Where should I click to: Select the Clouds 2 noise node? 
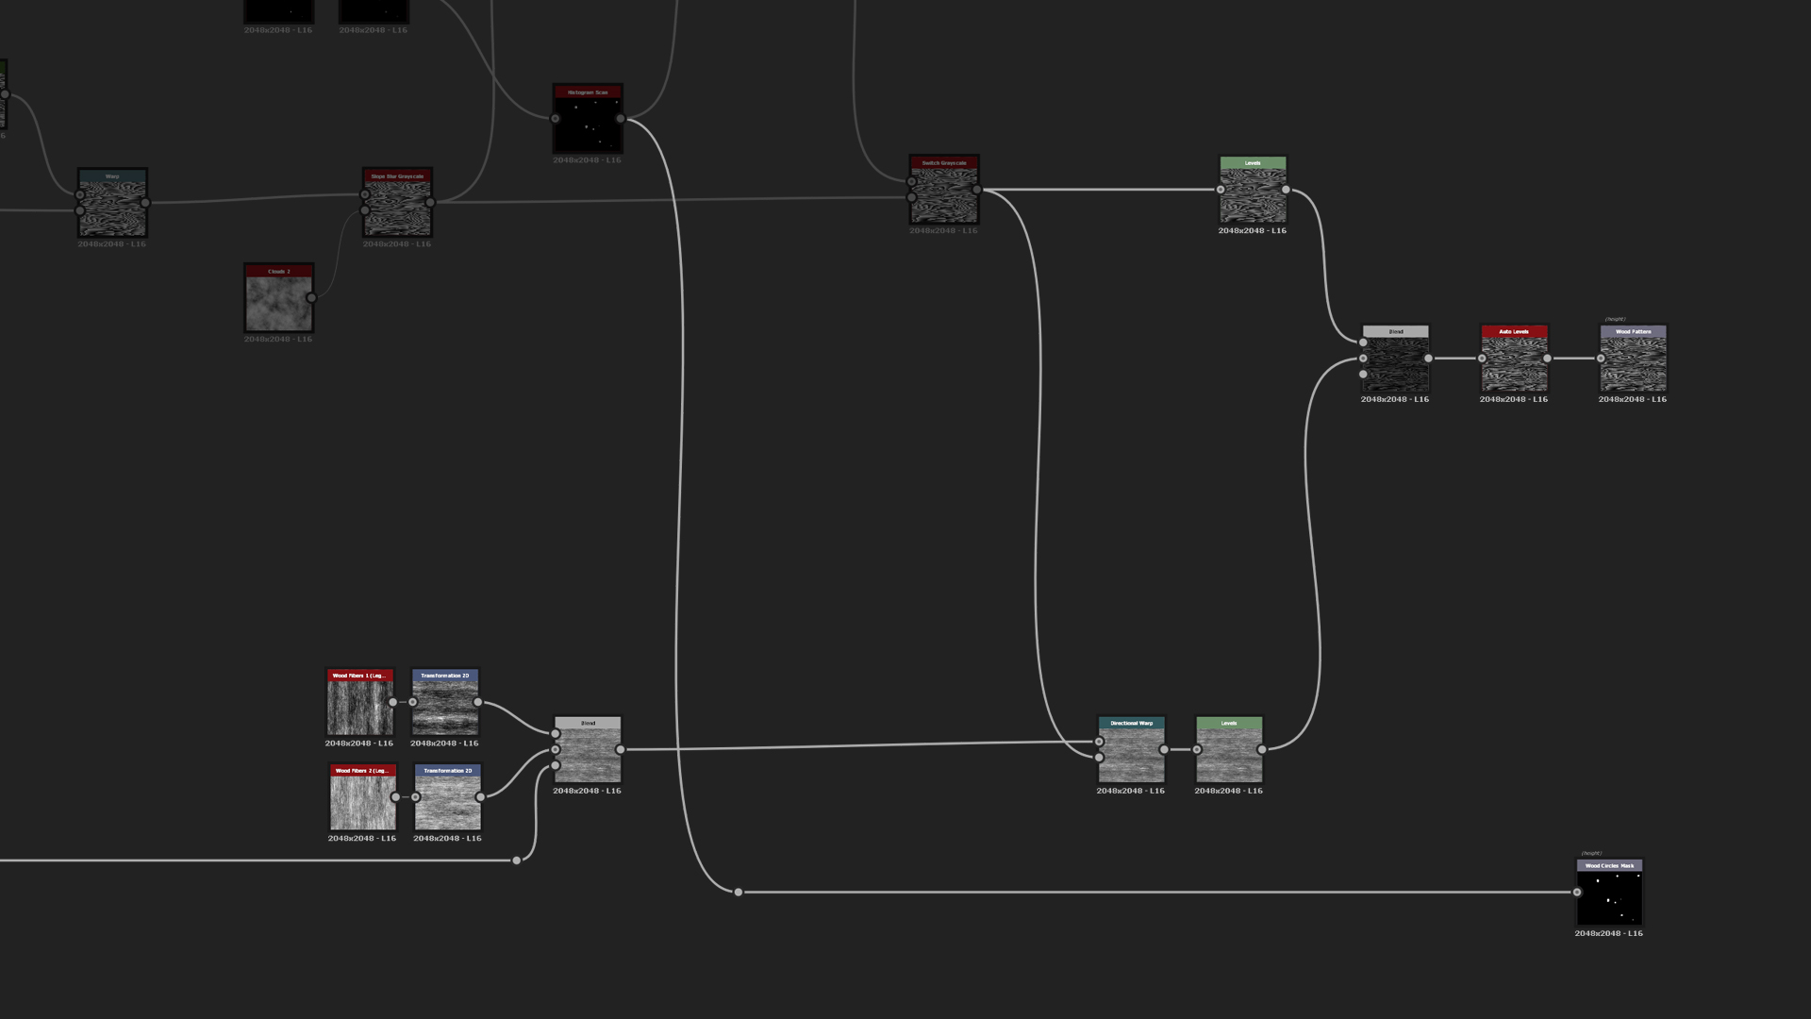278,302
